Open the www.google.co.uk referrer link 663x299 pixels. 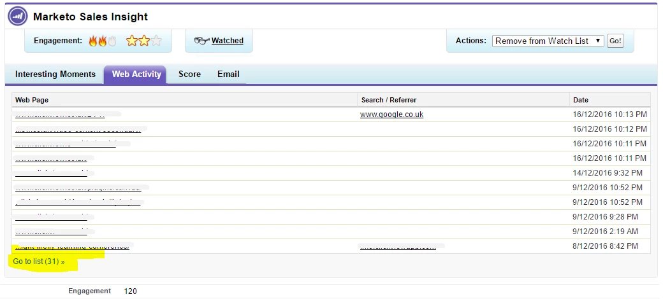(x=391, y=115)
